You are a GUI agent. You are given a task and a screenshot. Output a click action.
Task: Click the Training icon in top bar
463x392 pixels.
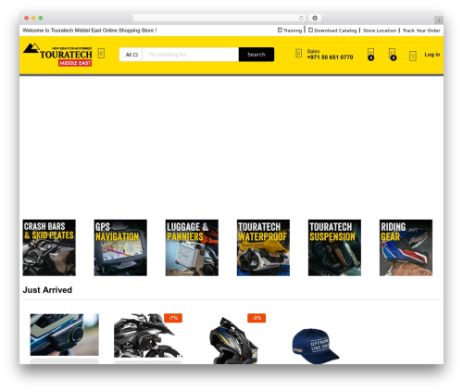click(x=280, y=30)
